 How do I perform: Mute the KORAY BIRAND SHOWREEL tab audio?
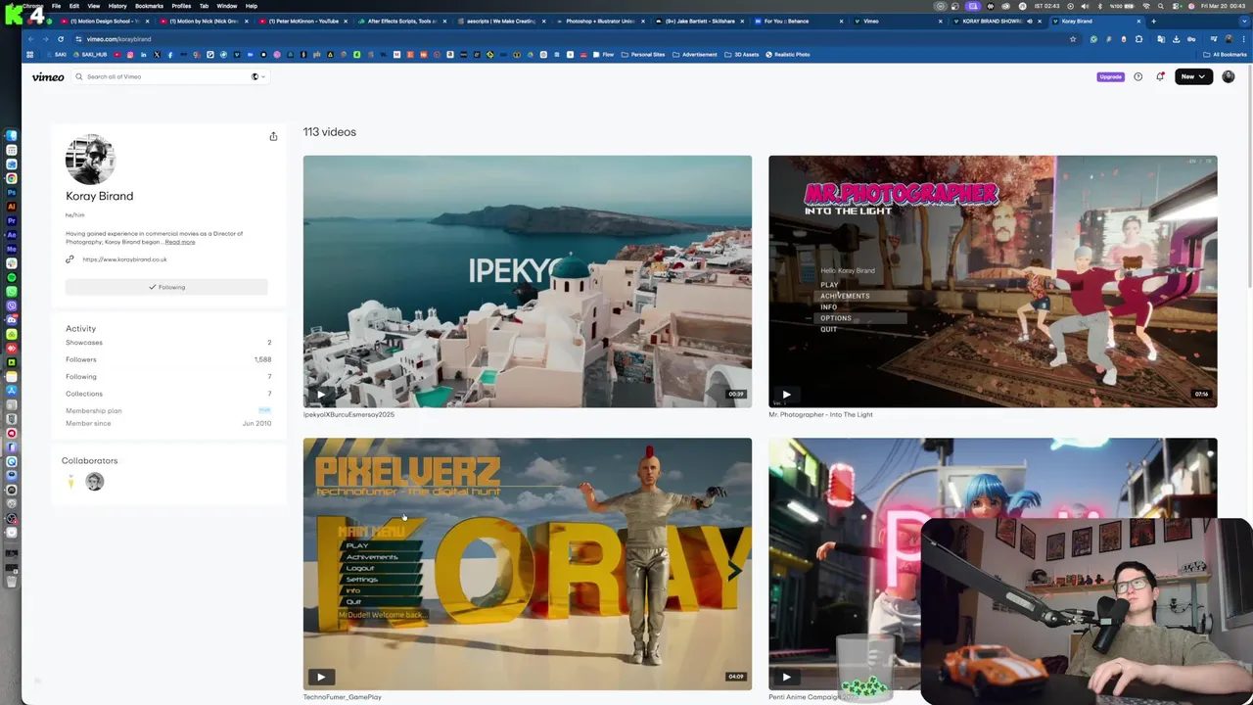coord(1029,21)
